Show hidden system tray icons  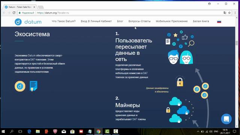198,132
